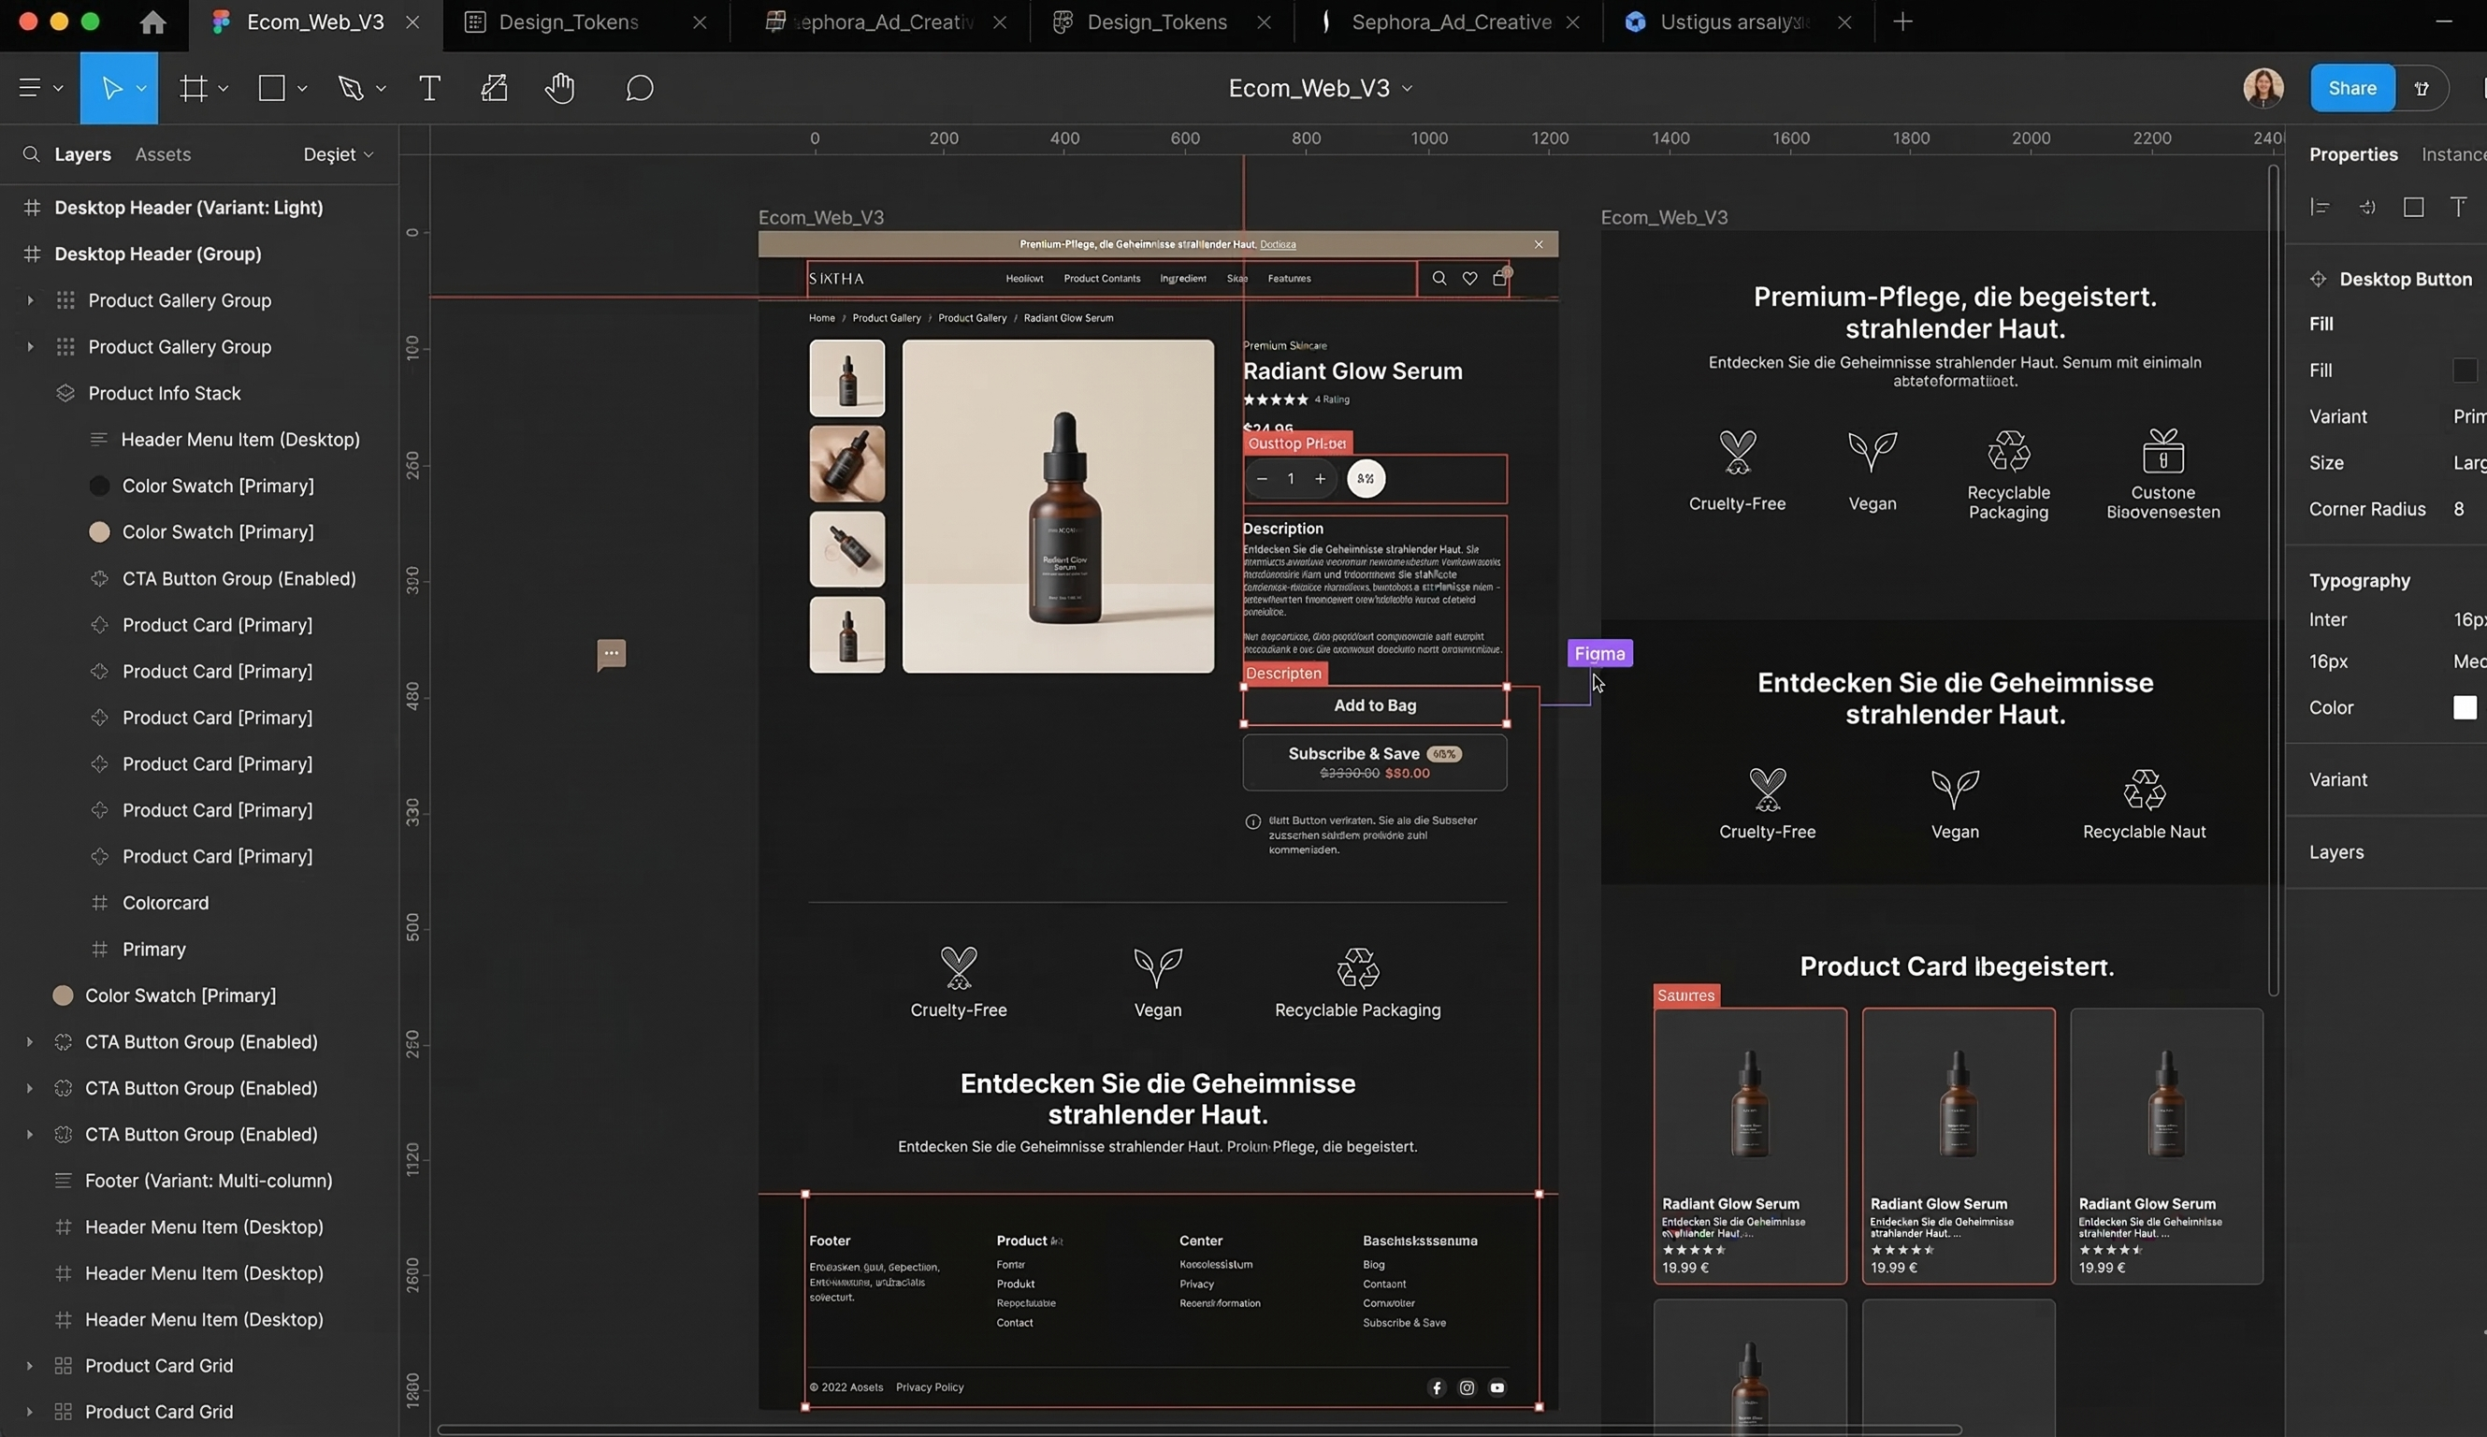Switch to the Assets panel

point(162,154)
